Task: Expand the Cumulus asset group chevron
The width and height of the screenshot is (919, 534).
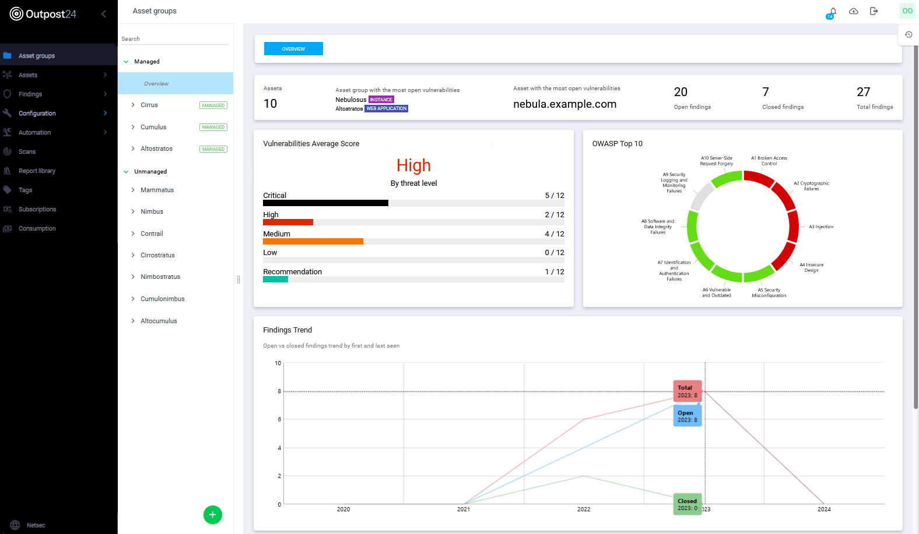Action: click(x=133, y=127)
